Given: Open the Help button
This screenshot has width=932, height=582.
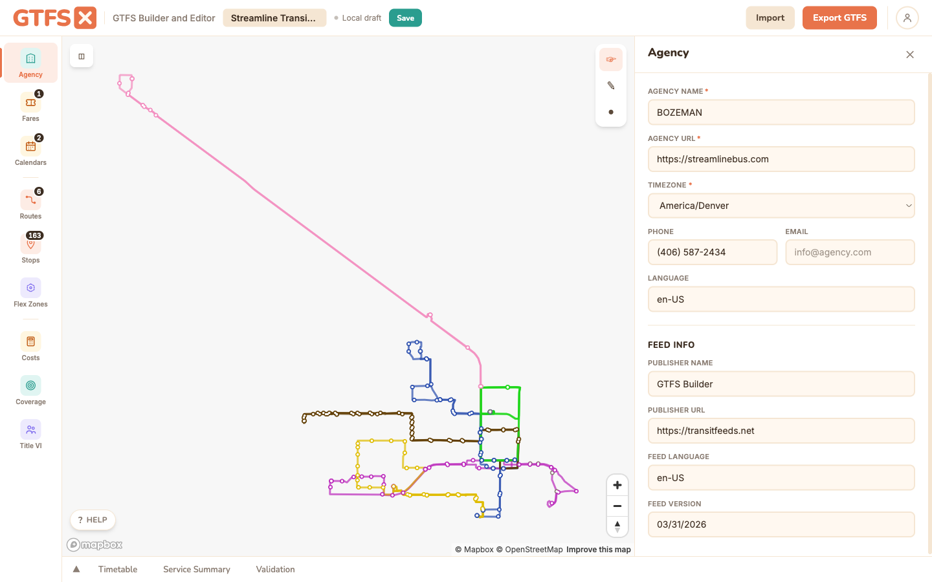Looking at the screenshot, I should tap(93, 520).
